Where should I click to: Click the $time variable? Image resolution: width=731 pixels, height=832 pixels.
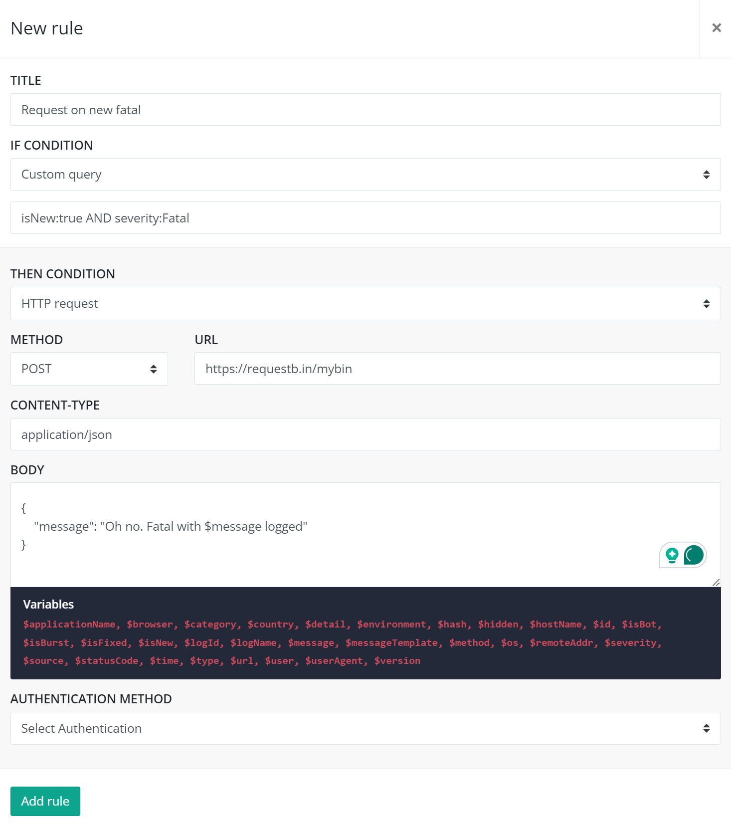pos(164,661)
